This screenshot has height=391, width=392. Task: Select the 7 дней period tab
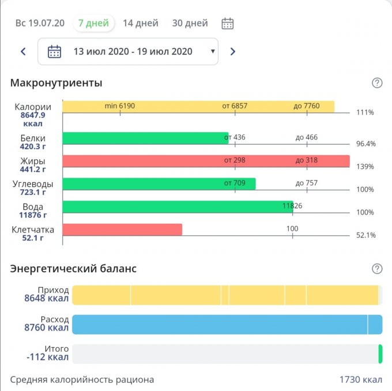[x=93, y=24]
